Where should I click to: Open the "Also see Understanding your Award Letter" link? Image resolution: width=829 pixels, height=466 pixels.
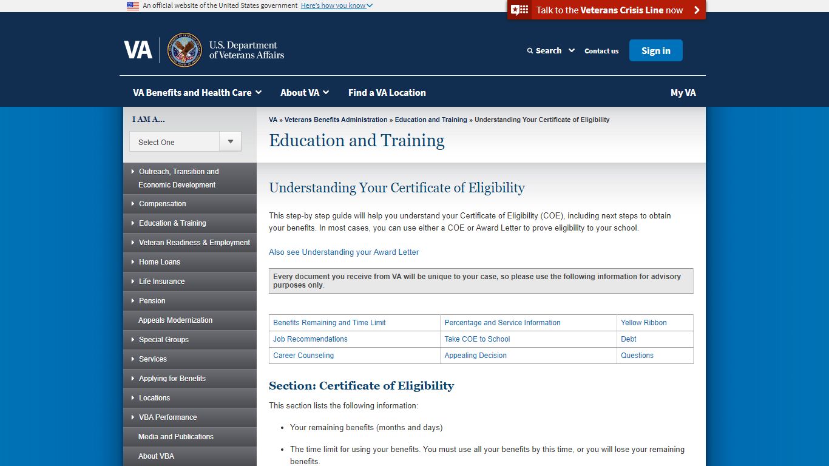click(x=344, y=252)
